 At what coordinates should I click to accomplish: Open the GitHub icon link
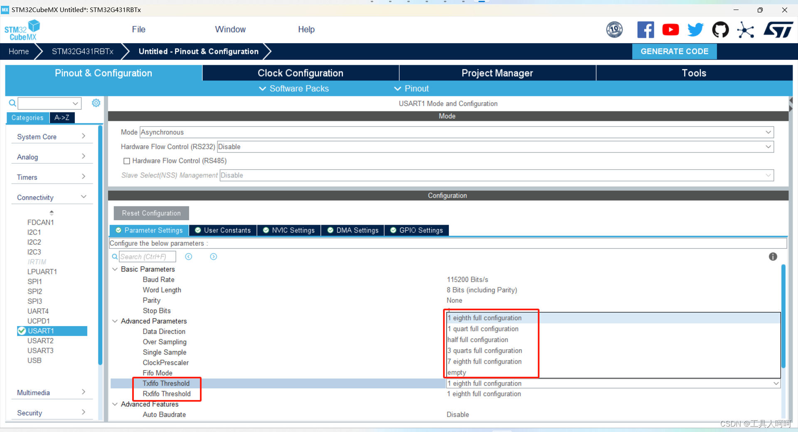(x=720, y=29)
